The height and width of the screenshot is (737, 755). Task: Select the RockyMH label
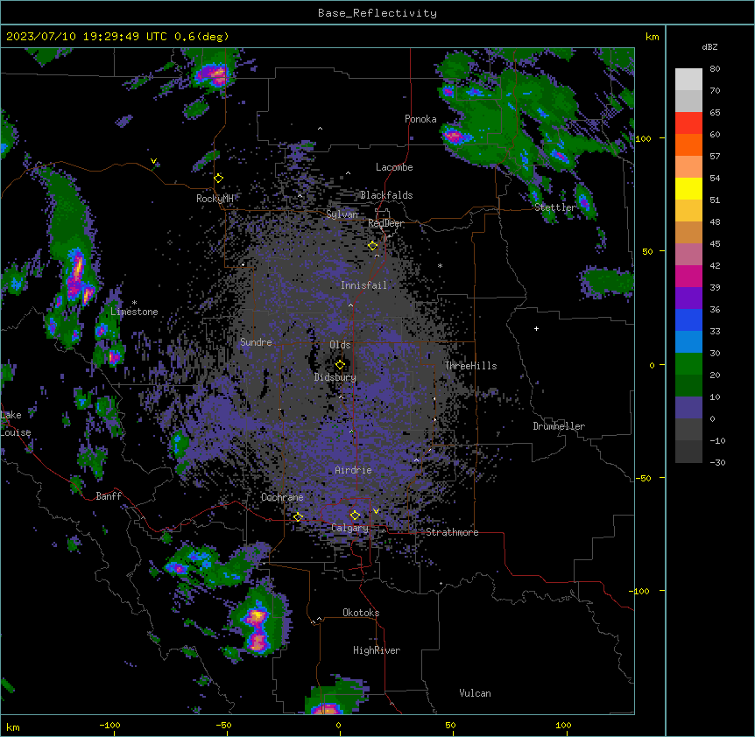tap(215, 199)
